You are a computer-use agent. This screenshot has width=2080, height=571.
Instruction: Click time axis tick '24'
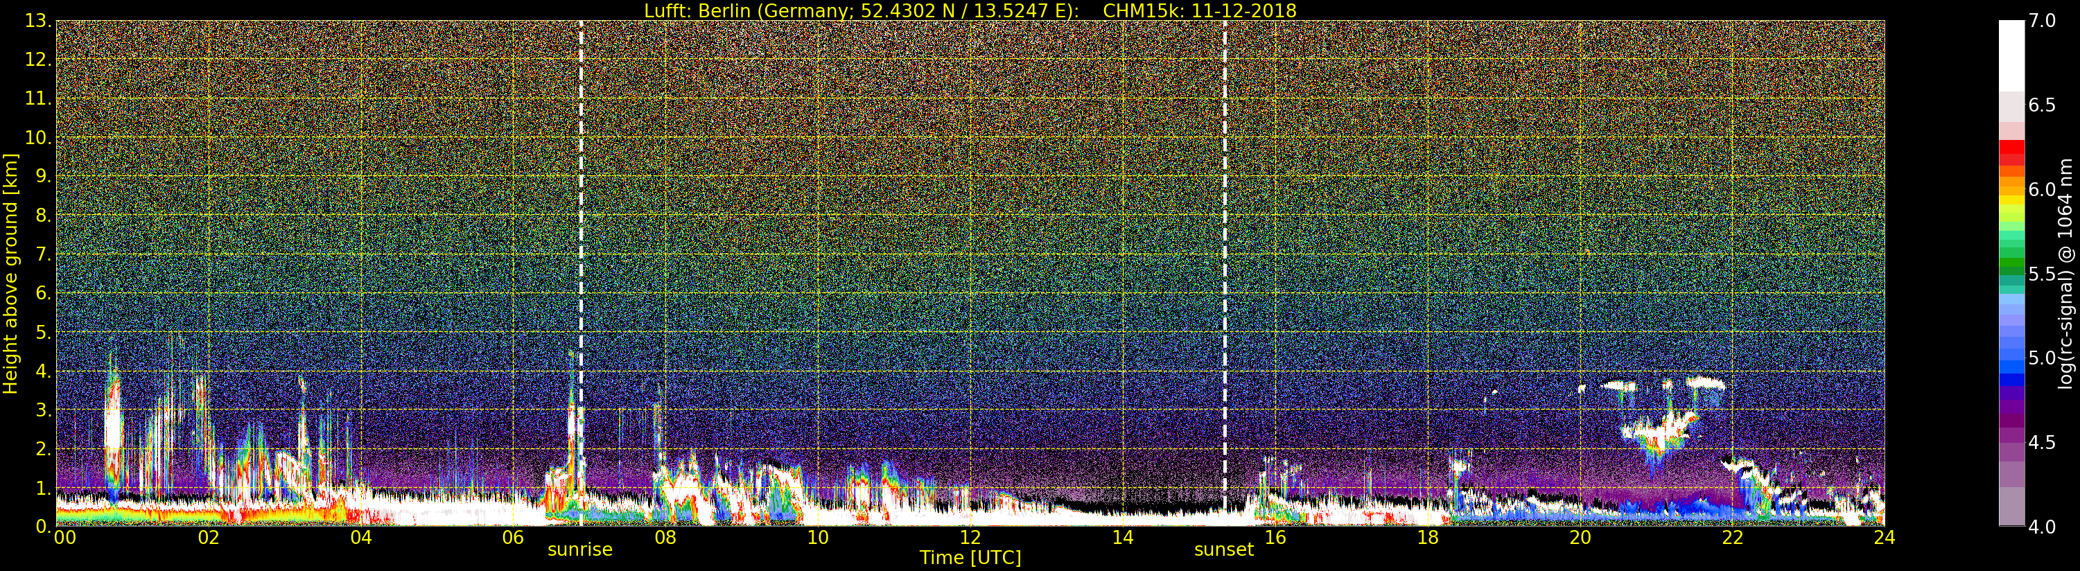point(1884,538)
